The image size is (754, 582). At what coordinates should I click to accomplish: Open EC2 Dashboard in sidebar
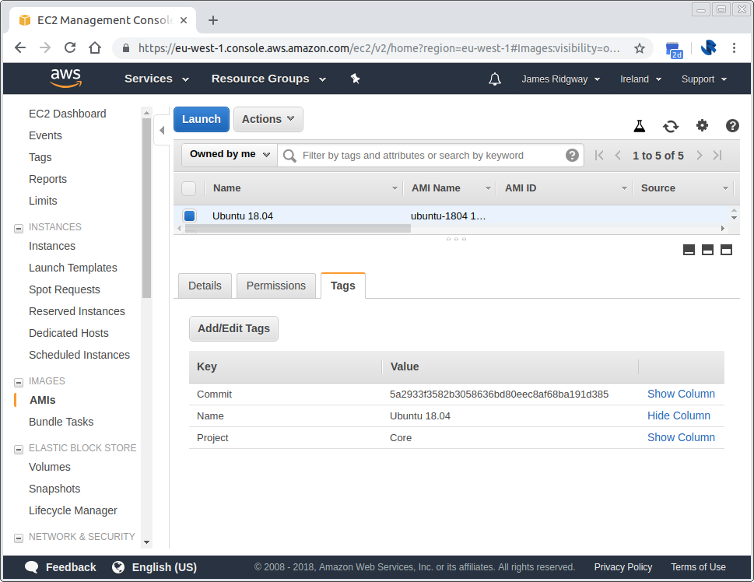[68, 114]
